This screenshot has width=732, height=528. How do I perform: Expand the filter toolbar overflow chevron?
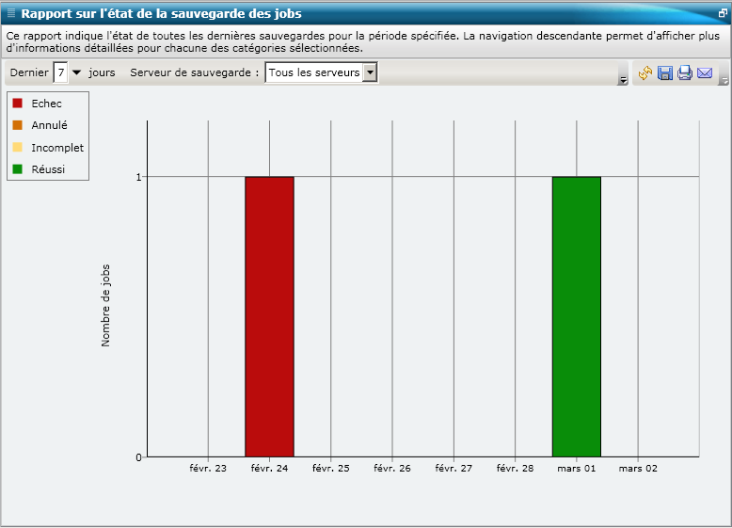623,80
